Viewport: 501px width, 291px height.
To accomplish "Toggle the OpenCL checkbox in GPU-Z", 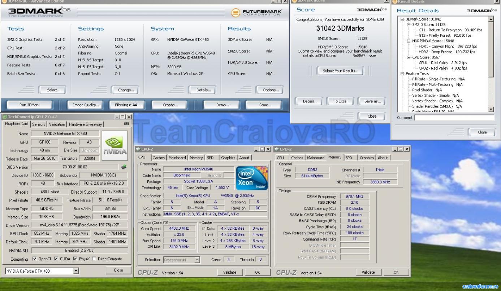I will pyautogui.click(x=35, y=259).
